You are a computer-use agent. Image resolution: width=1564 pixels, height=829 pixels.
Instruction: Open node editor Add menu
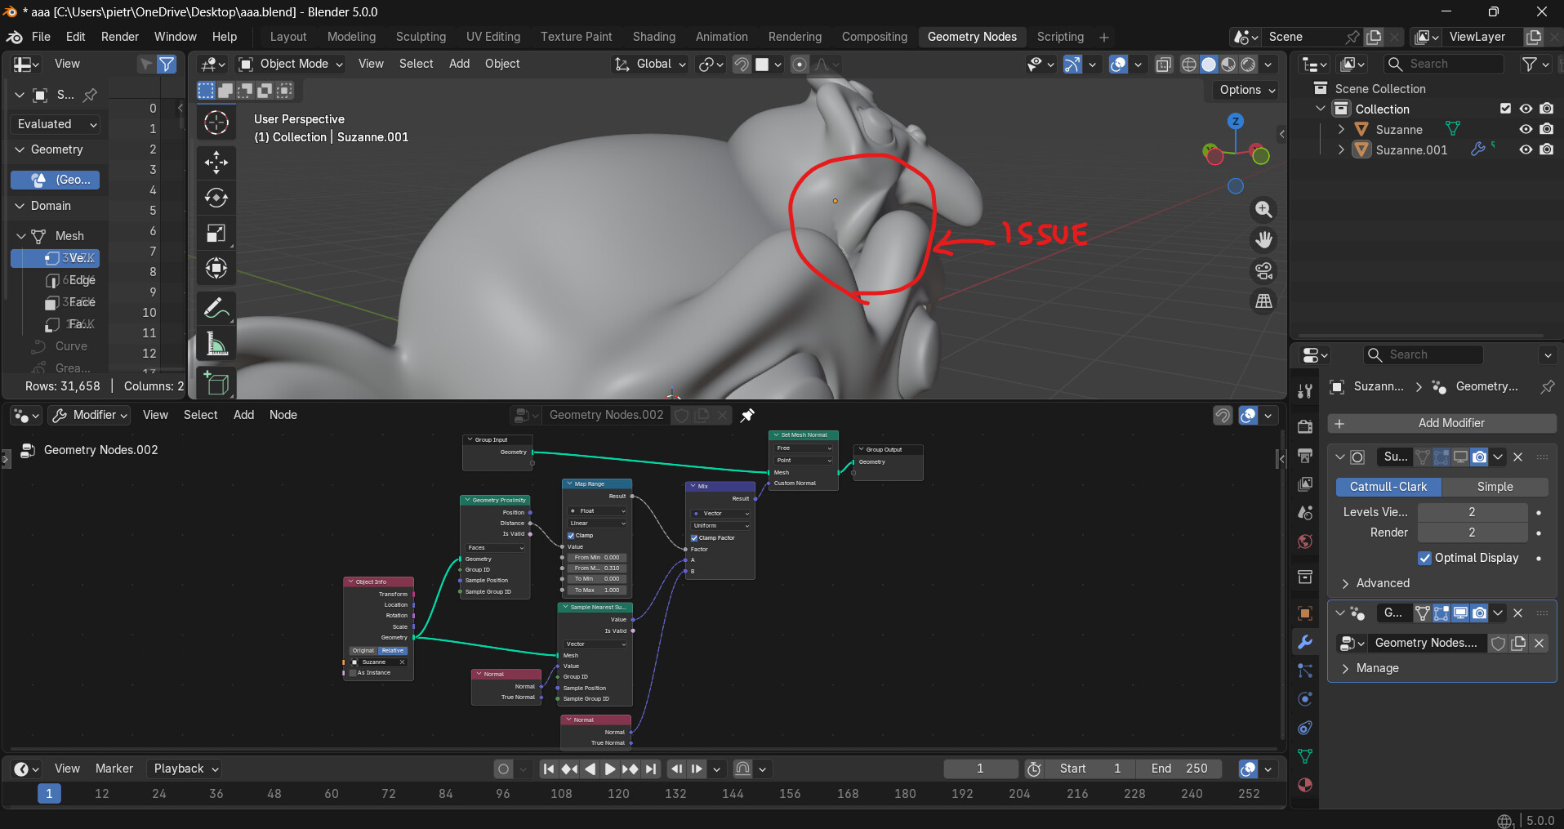coord(243,415)
